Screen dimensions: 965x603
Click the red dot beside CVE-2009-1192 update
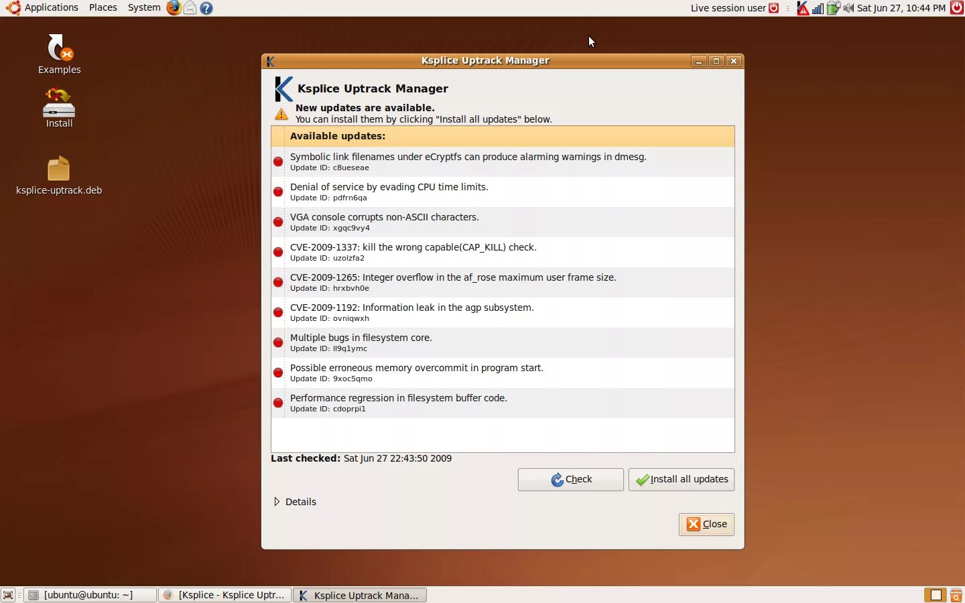click(278, 312)
